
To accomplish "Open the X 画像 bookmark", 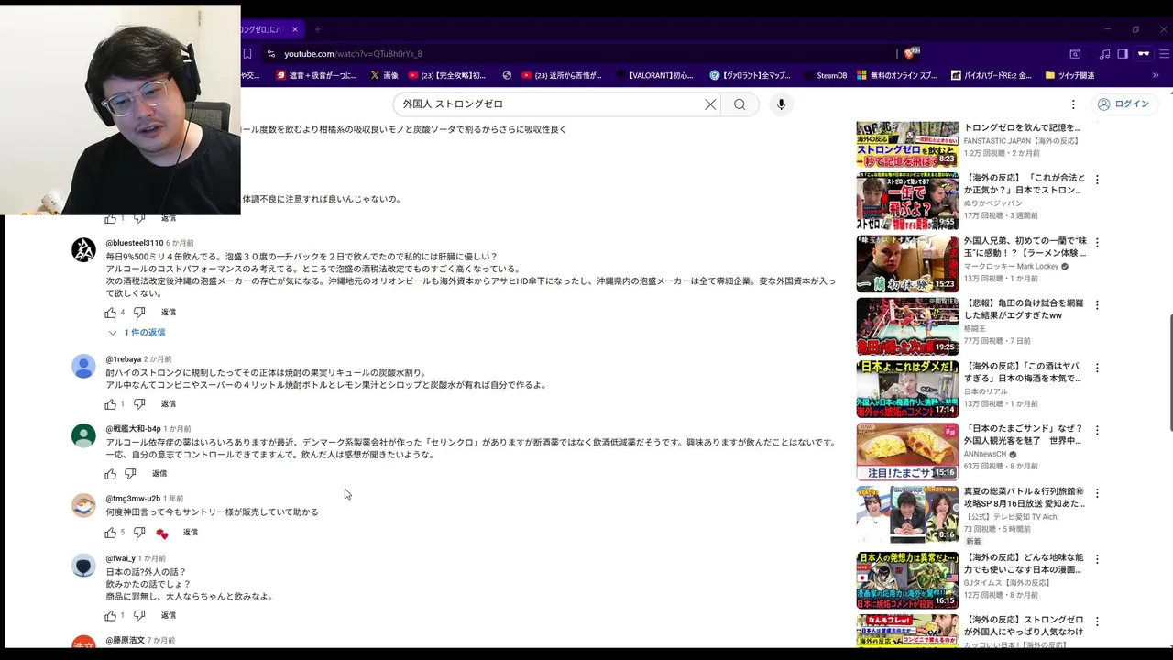I will (385, 76).
